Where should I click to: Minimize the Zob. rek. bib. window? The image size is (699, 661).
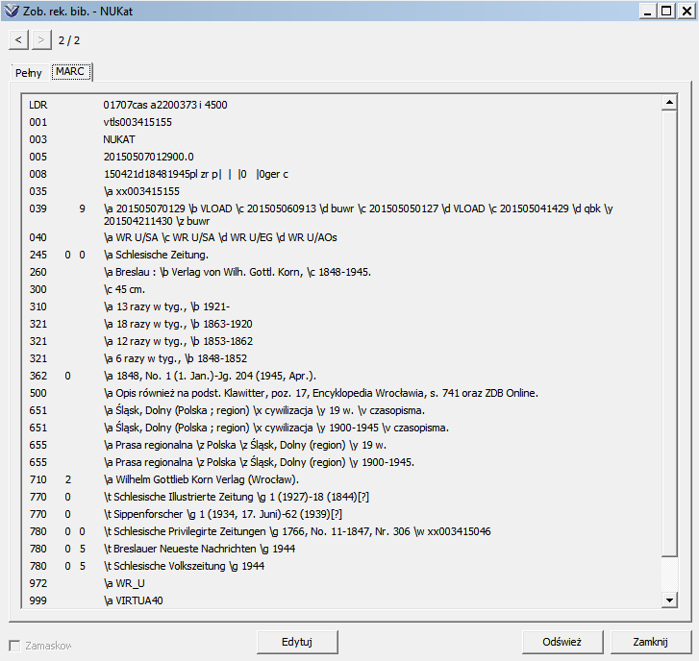[648, 12]
